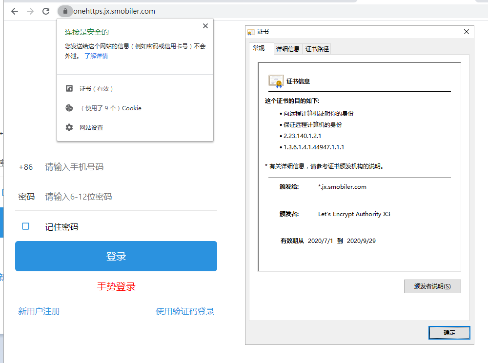Click the padlock icon in address bar

tap(65, 11)
